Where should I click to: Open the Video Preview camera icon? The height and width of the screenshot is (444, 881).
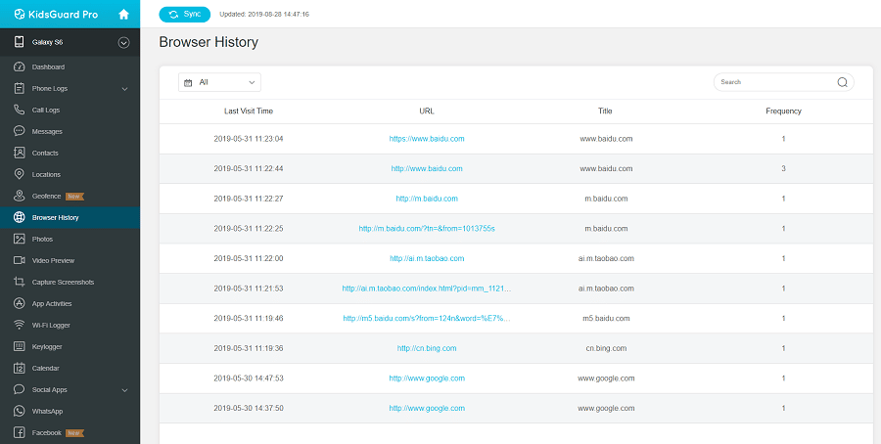tap(20, 260)
